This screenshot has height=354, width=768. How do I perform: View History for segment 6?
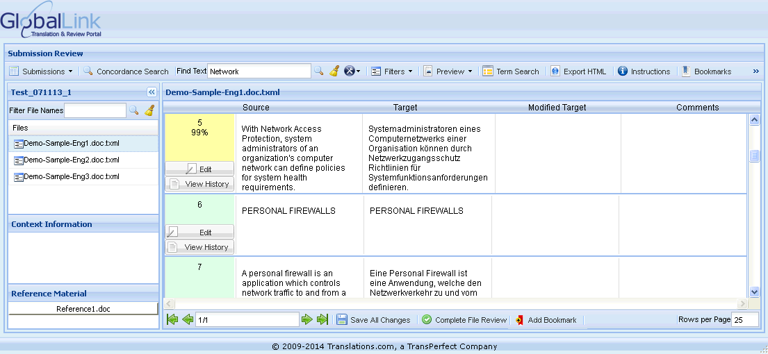pos(199,247)
